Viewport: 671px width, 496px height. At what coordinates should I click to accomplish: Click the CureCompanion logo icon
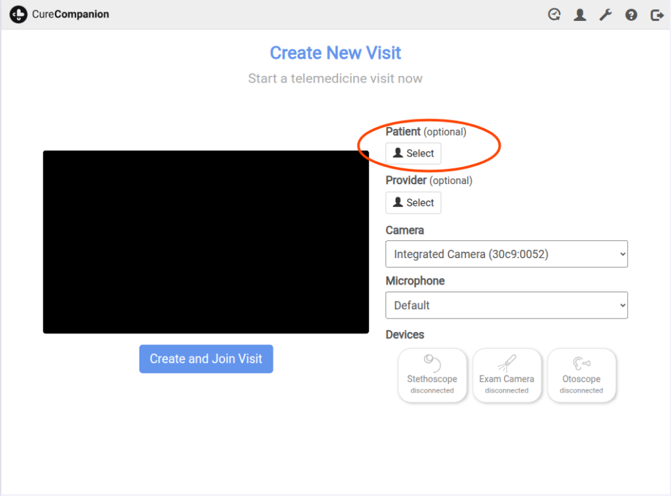(x=18, y=14)
